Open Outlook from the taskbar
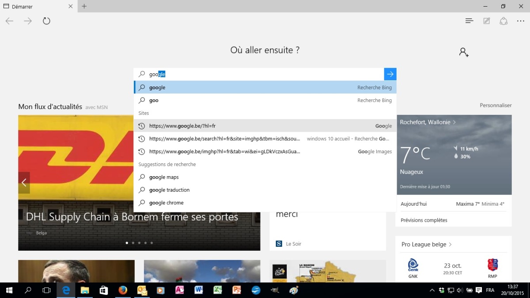 click(142, 290)
